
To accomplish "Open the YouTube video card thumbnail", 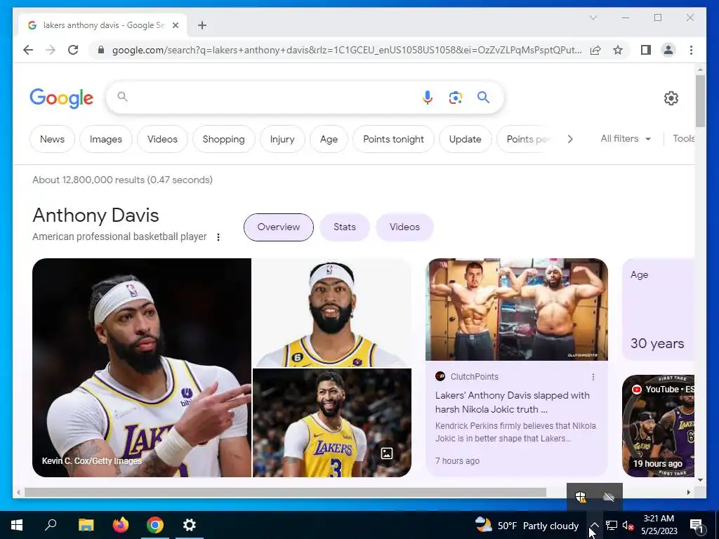I will click(658, 426).
